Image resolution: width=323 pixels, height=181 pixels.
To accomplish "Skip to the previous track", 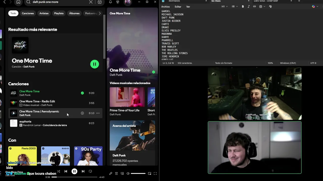I will [66, 171].
